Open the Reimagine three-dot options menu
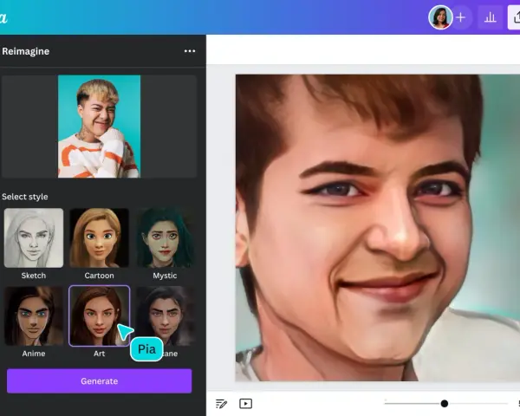The height and width of the screenshot is (416, 520). click(x=190, y=51)
